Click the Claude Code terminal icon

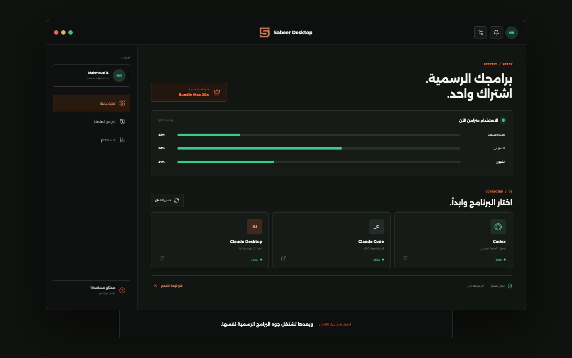(x=377, y=227)
